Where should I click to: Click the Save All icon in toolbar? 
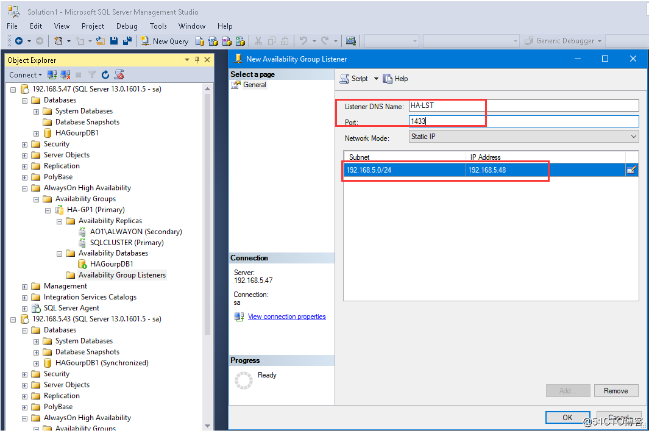(x=127, y=41)
